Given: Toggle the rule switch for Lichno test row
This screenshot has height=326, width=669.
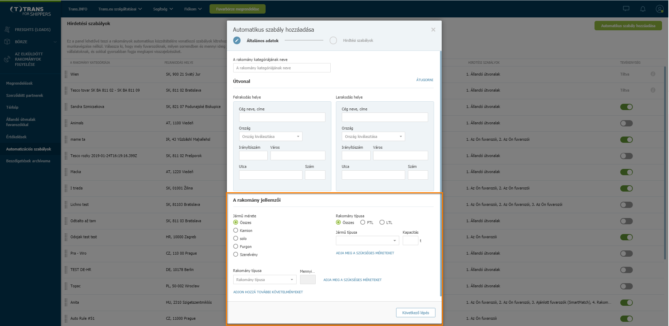Looking at the screenshot, I should click(626, 205).
